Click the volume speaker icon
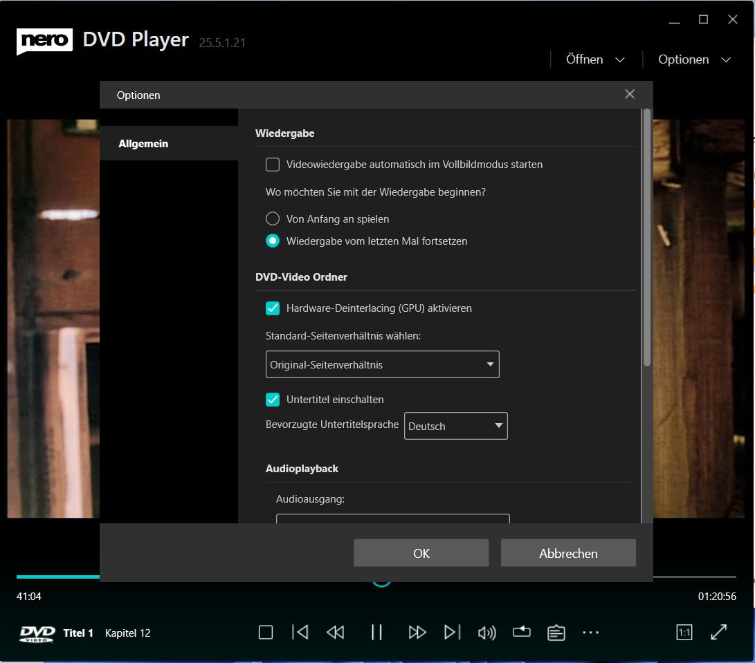755x663 pixels. tap(486, 633)
